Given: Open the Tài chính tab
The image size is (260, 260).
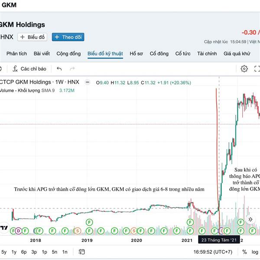Looking at the screenshot, I should pos(207,54).
